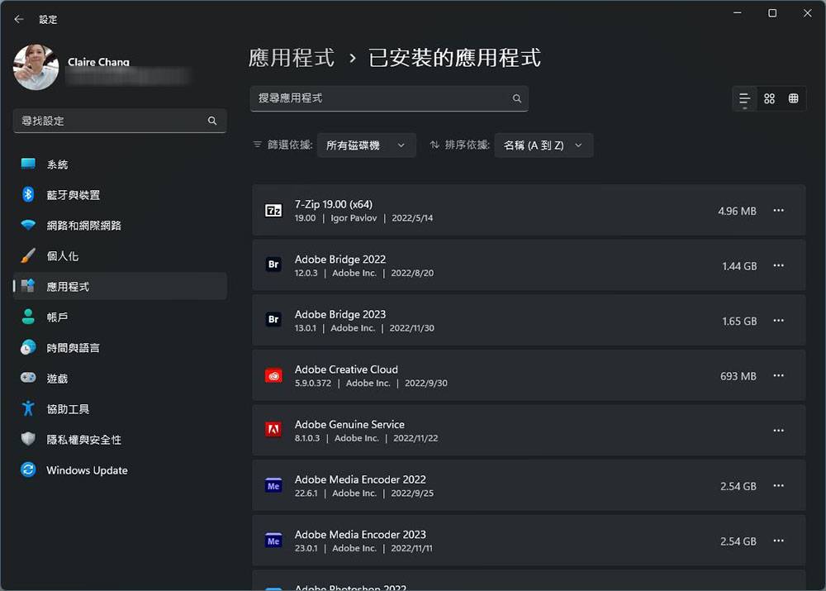Open 遊戲 gamepad settings icon
Viewport: 826px width, 591px height.
point(26,378)
